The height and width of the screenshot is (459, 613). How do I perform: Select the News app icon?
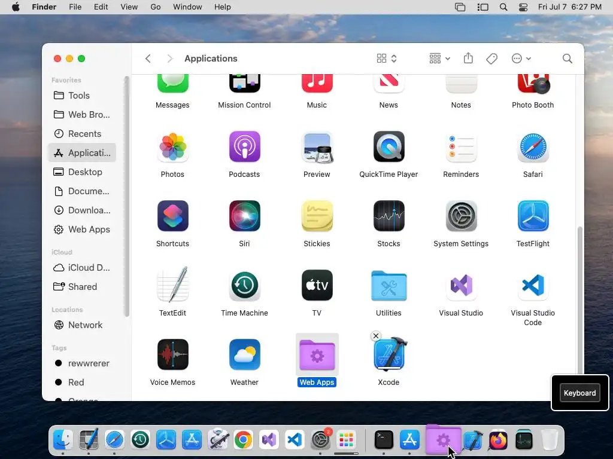tap(389, 84)
